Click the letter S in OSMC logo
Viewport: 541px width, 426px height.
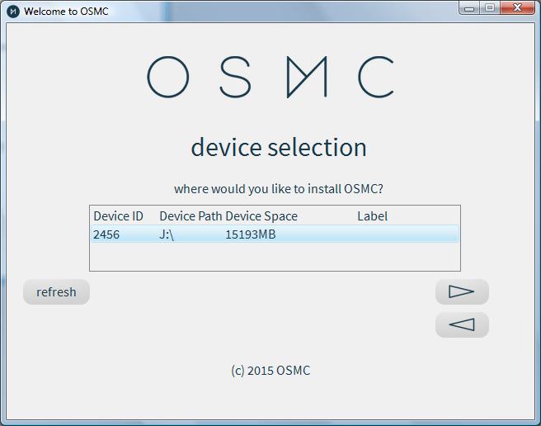235,78
